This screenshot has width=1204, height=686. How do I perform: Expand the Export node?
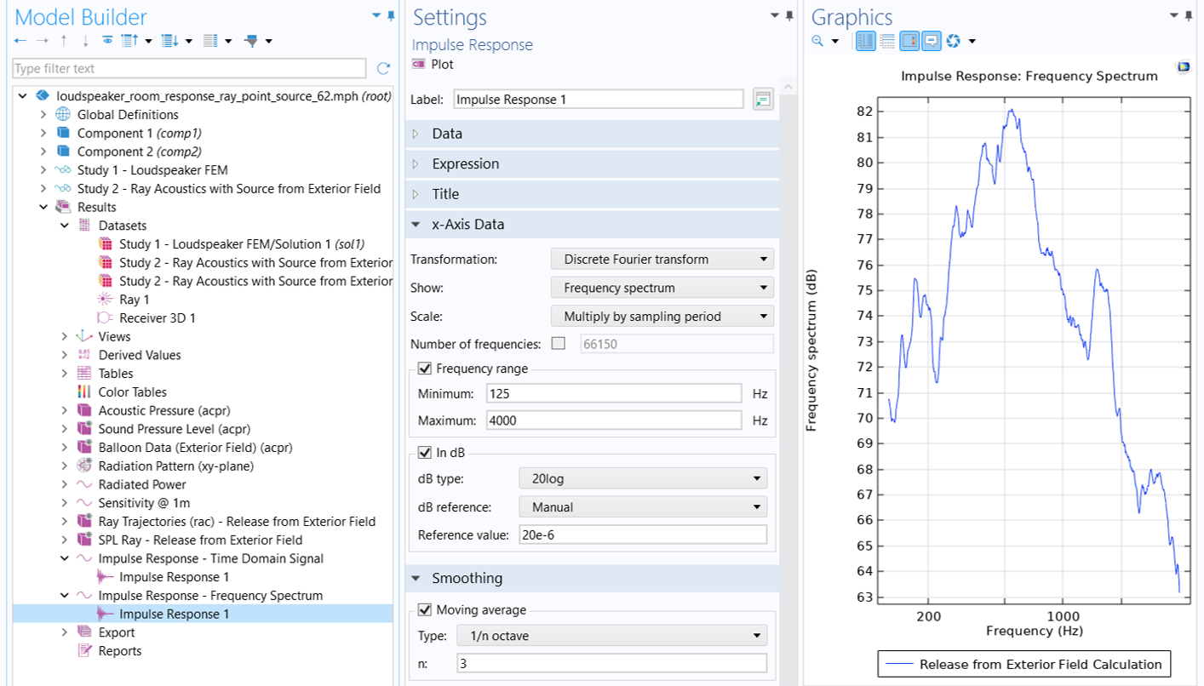[x=65, y=632]
